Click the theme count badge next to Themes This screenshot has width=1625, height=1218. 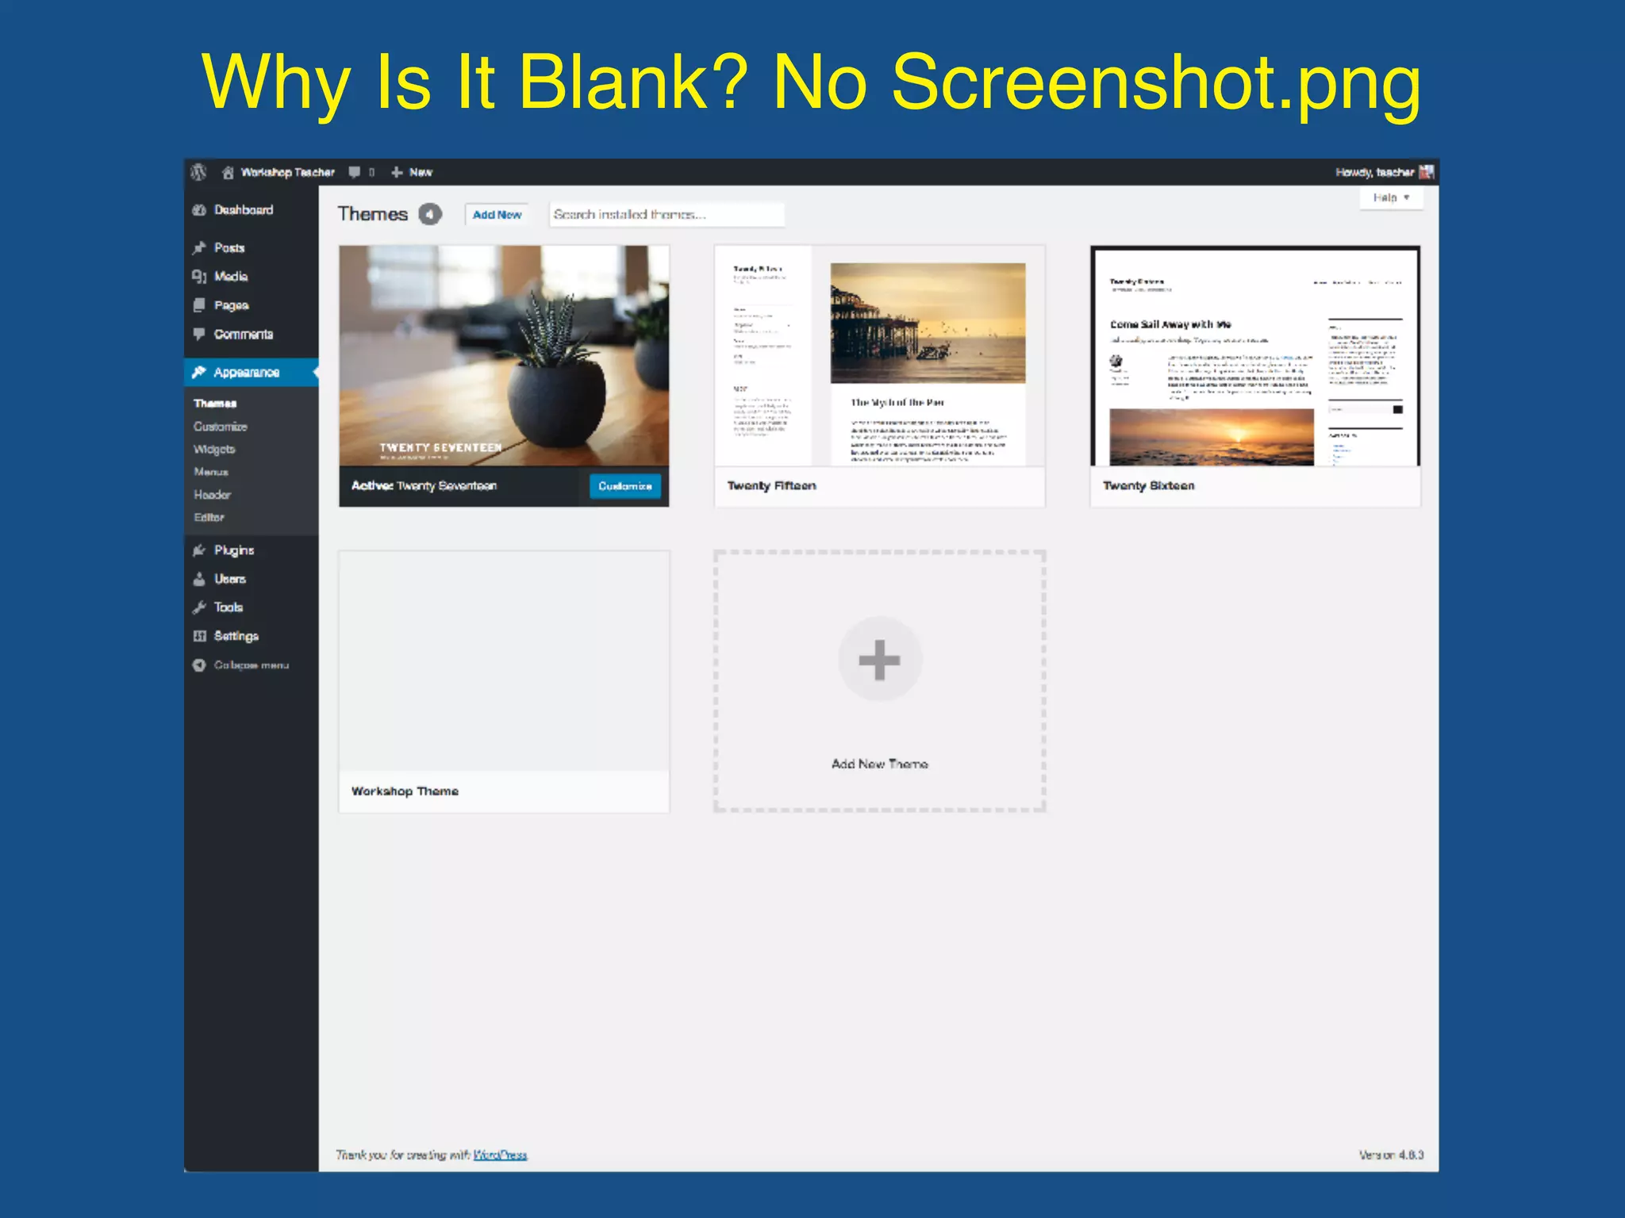430,214
